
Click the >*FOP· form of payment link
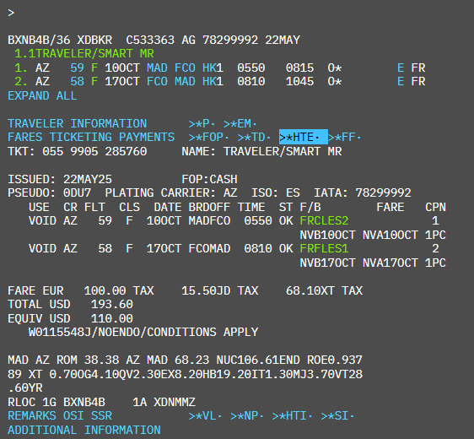pyautogui.click(x=208, y=138)
